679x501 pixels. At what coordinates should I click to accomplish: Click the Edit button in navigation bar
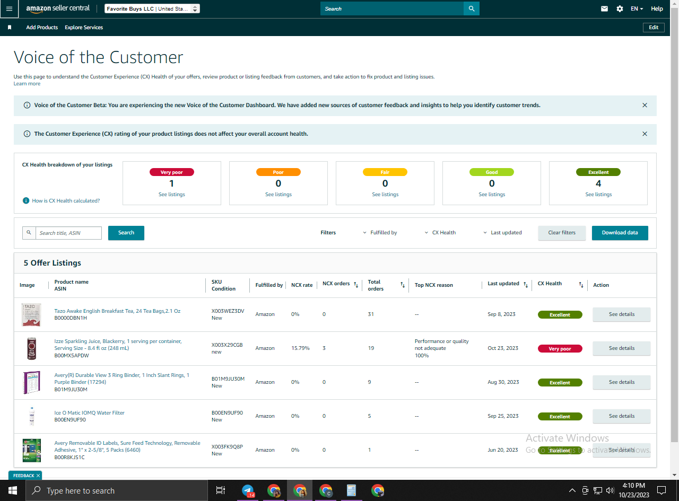(x=654, y=28)
